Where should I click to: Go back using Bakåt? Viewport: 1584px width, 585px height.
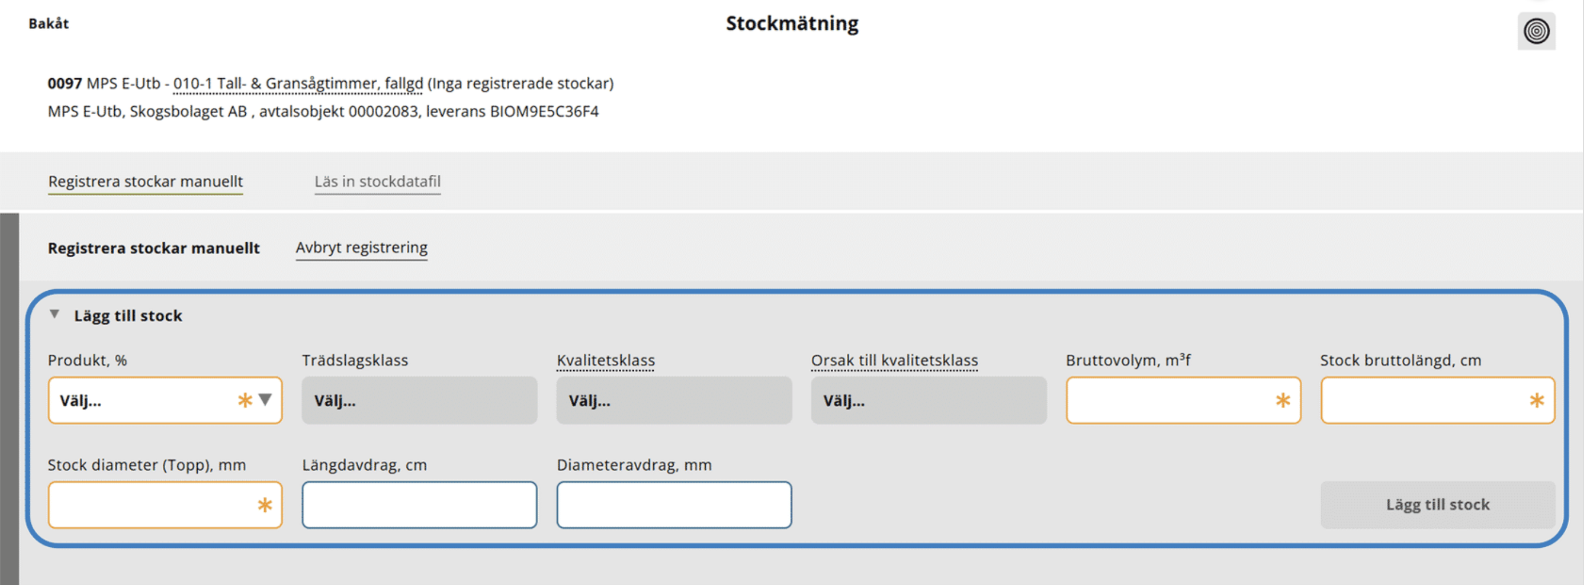point(49,23)
